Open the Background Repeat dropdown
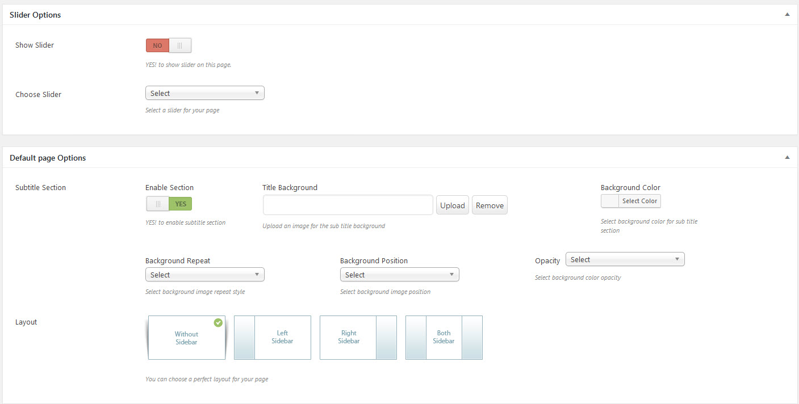799x404 pixels. 205,275
